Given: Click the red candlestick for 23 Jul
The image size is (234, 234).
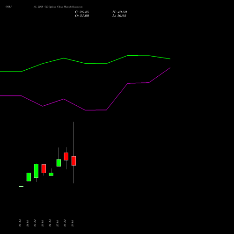Looking at the screenshot, I should point(44,168).
